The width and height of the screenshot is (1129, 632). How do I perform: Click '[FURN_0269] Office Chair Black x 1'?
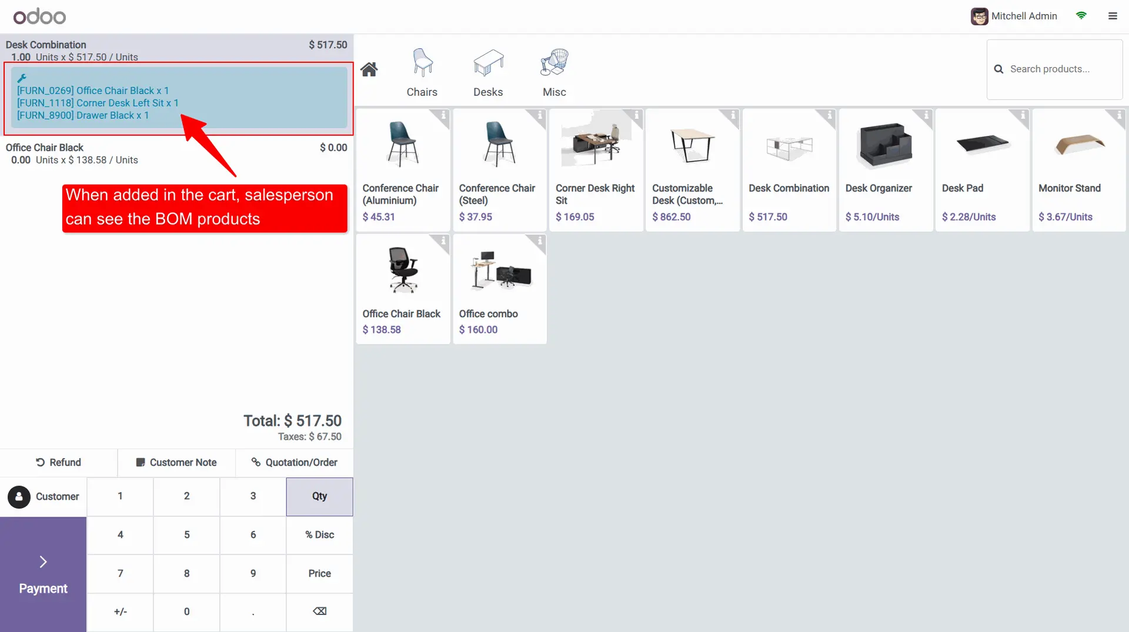click(x=93, y=91)
